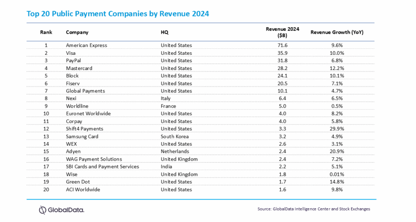Select the Visa company cell
Screen dimensions: 416x222
point(71,53)
